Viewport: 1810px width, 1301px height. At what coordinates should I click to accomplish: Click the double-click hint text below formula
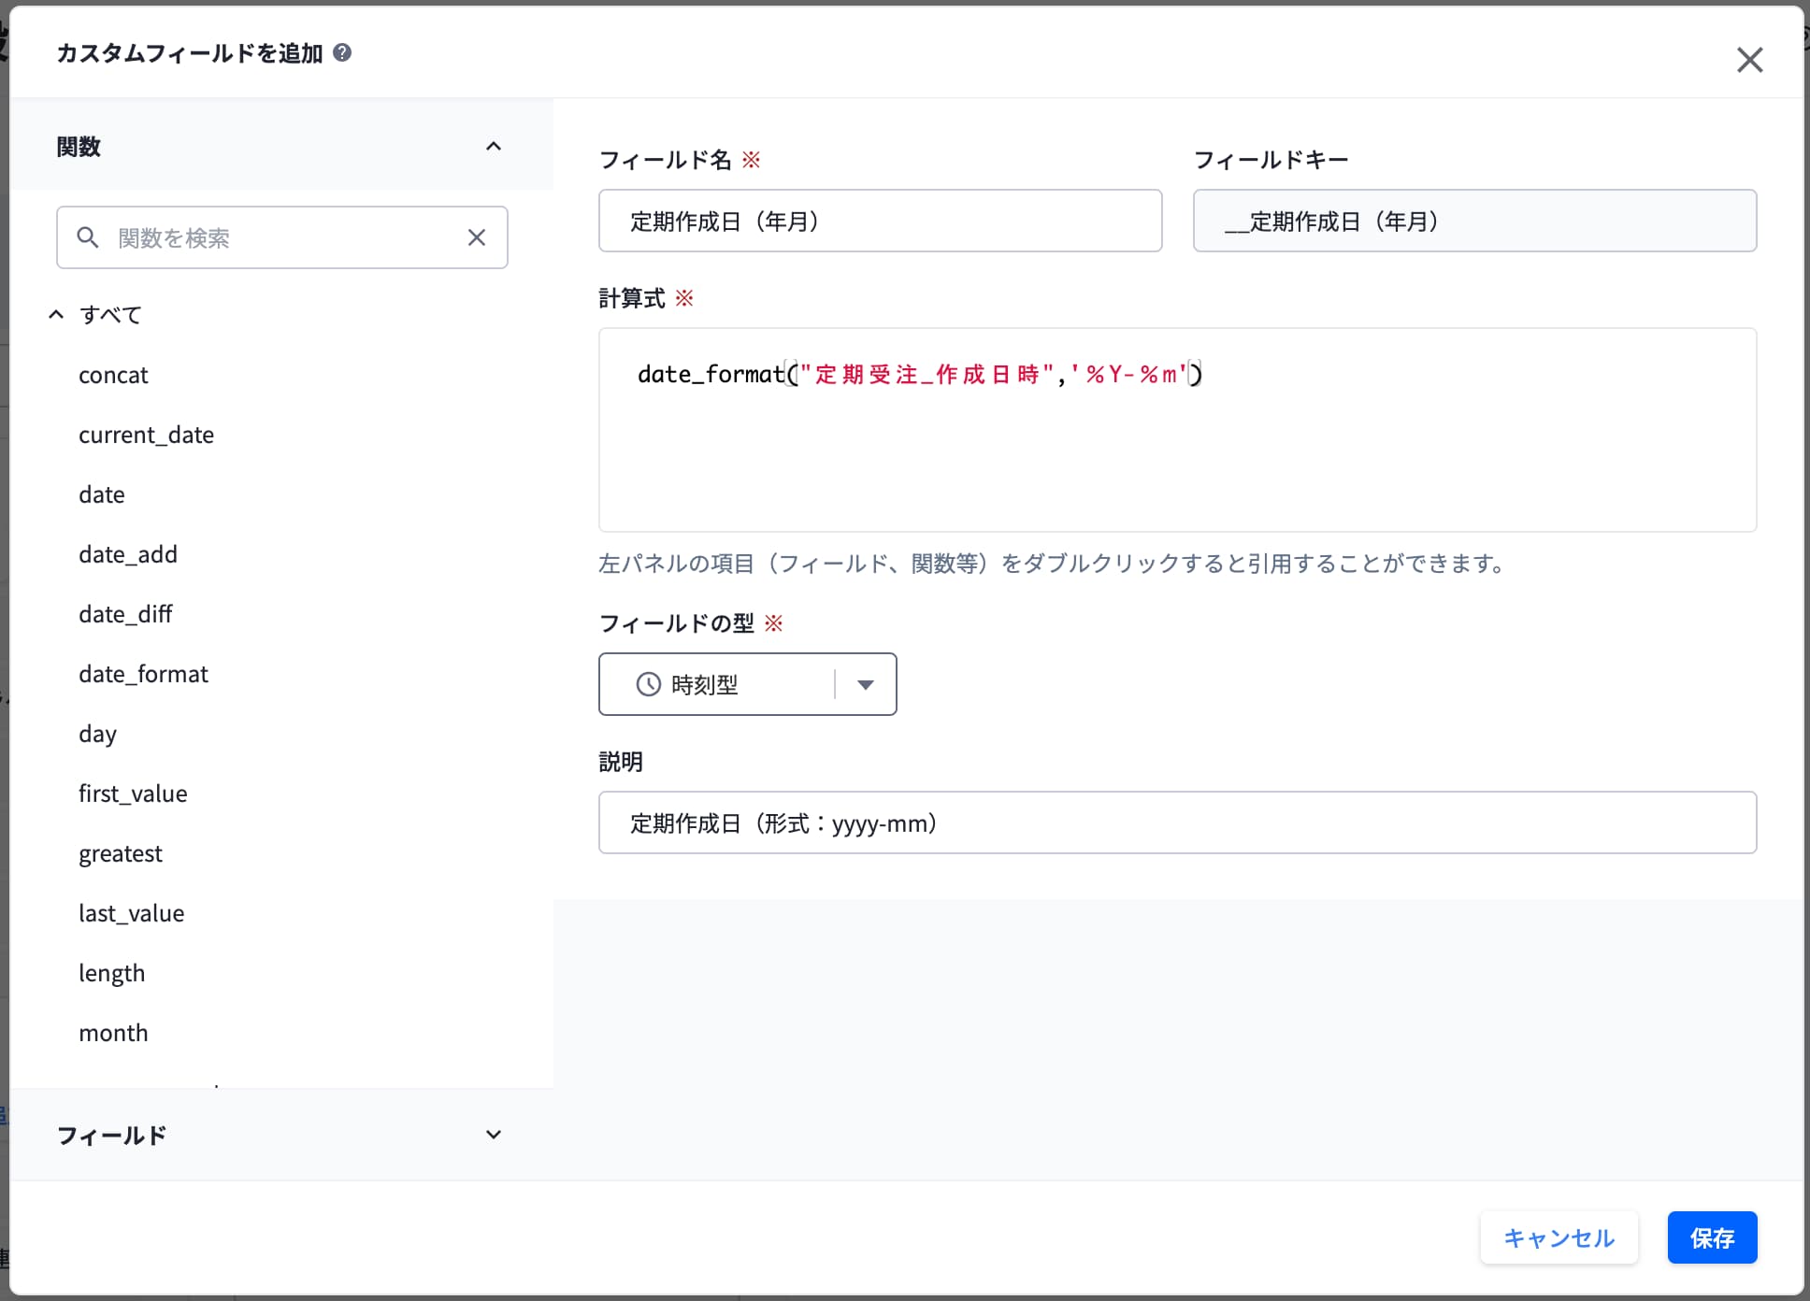(x=1052, y=564)
